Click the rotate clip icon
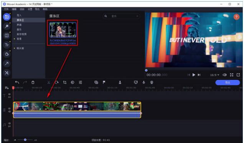Image resolution: width=244 pixels, height=143 pixels. pos(57,82)
